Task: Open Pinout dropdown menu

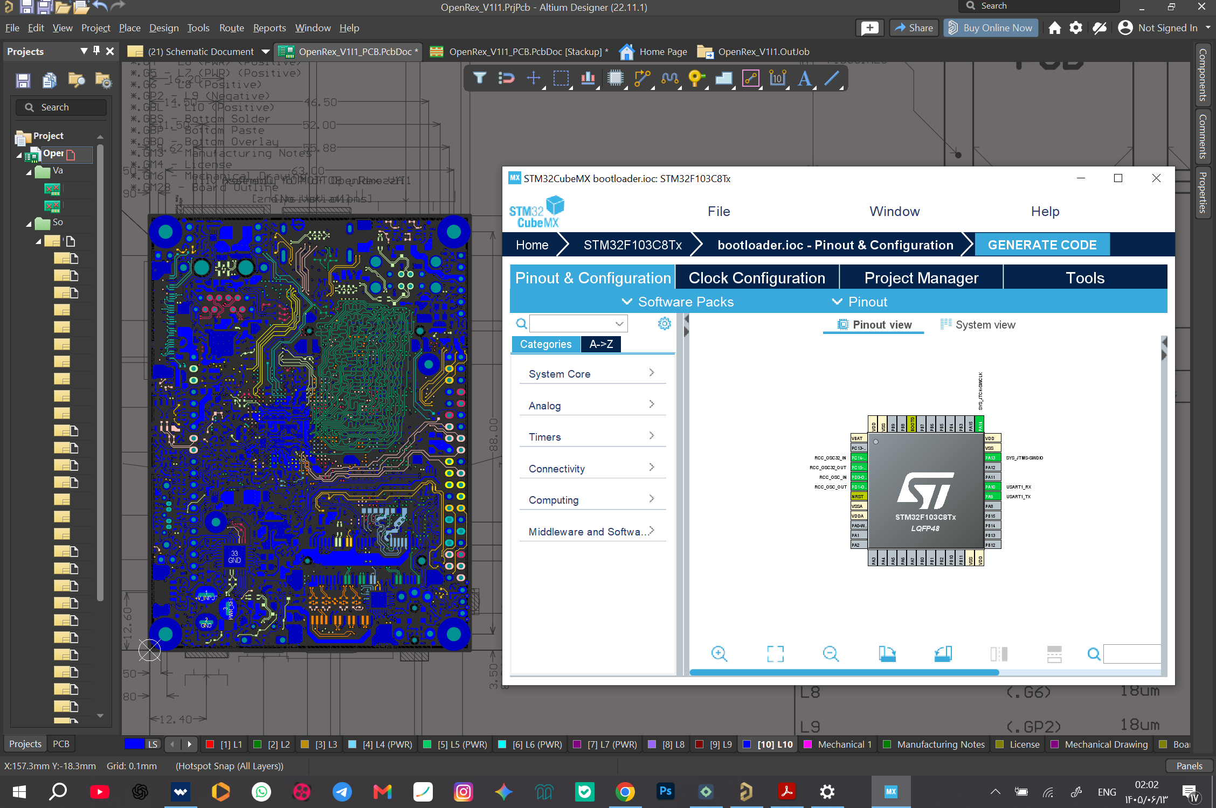Action: 860,302
